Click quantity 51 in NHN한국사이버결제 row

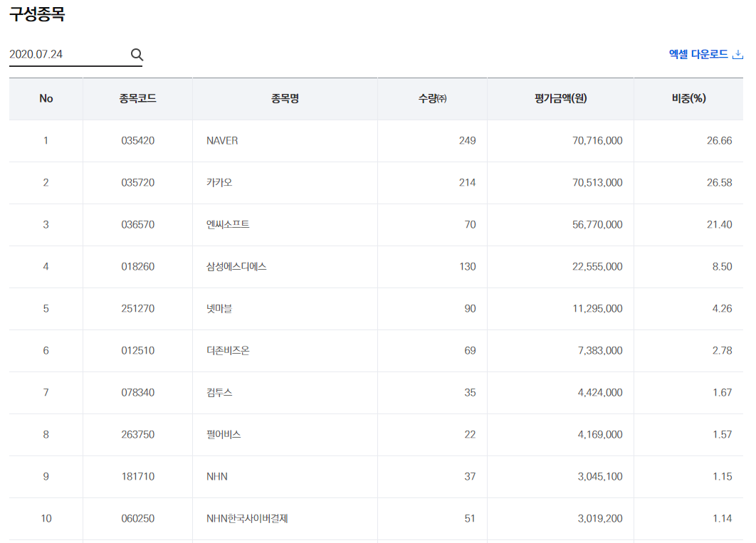coord(470,518)
